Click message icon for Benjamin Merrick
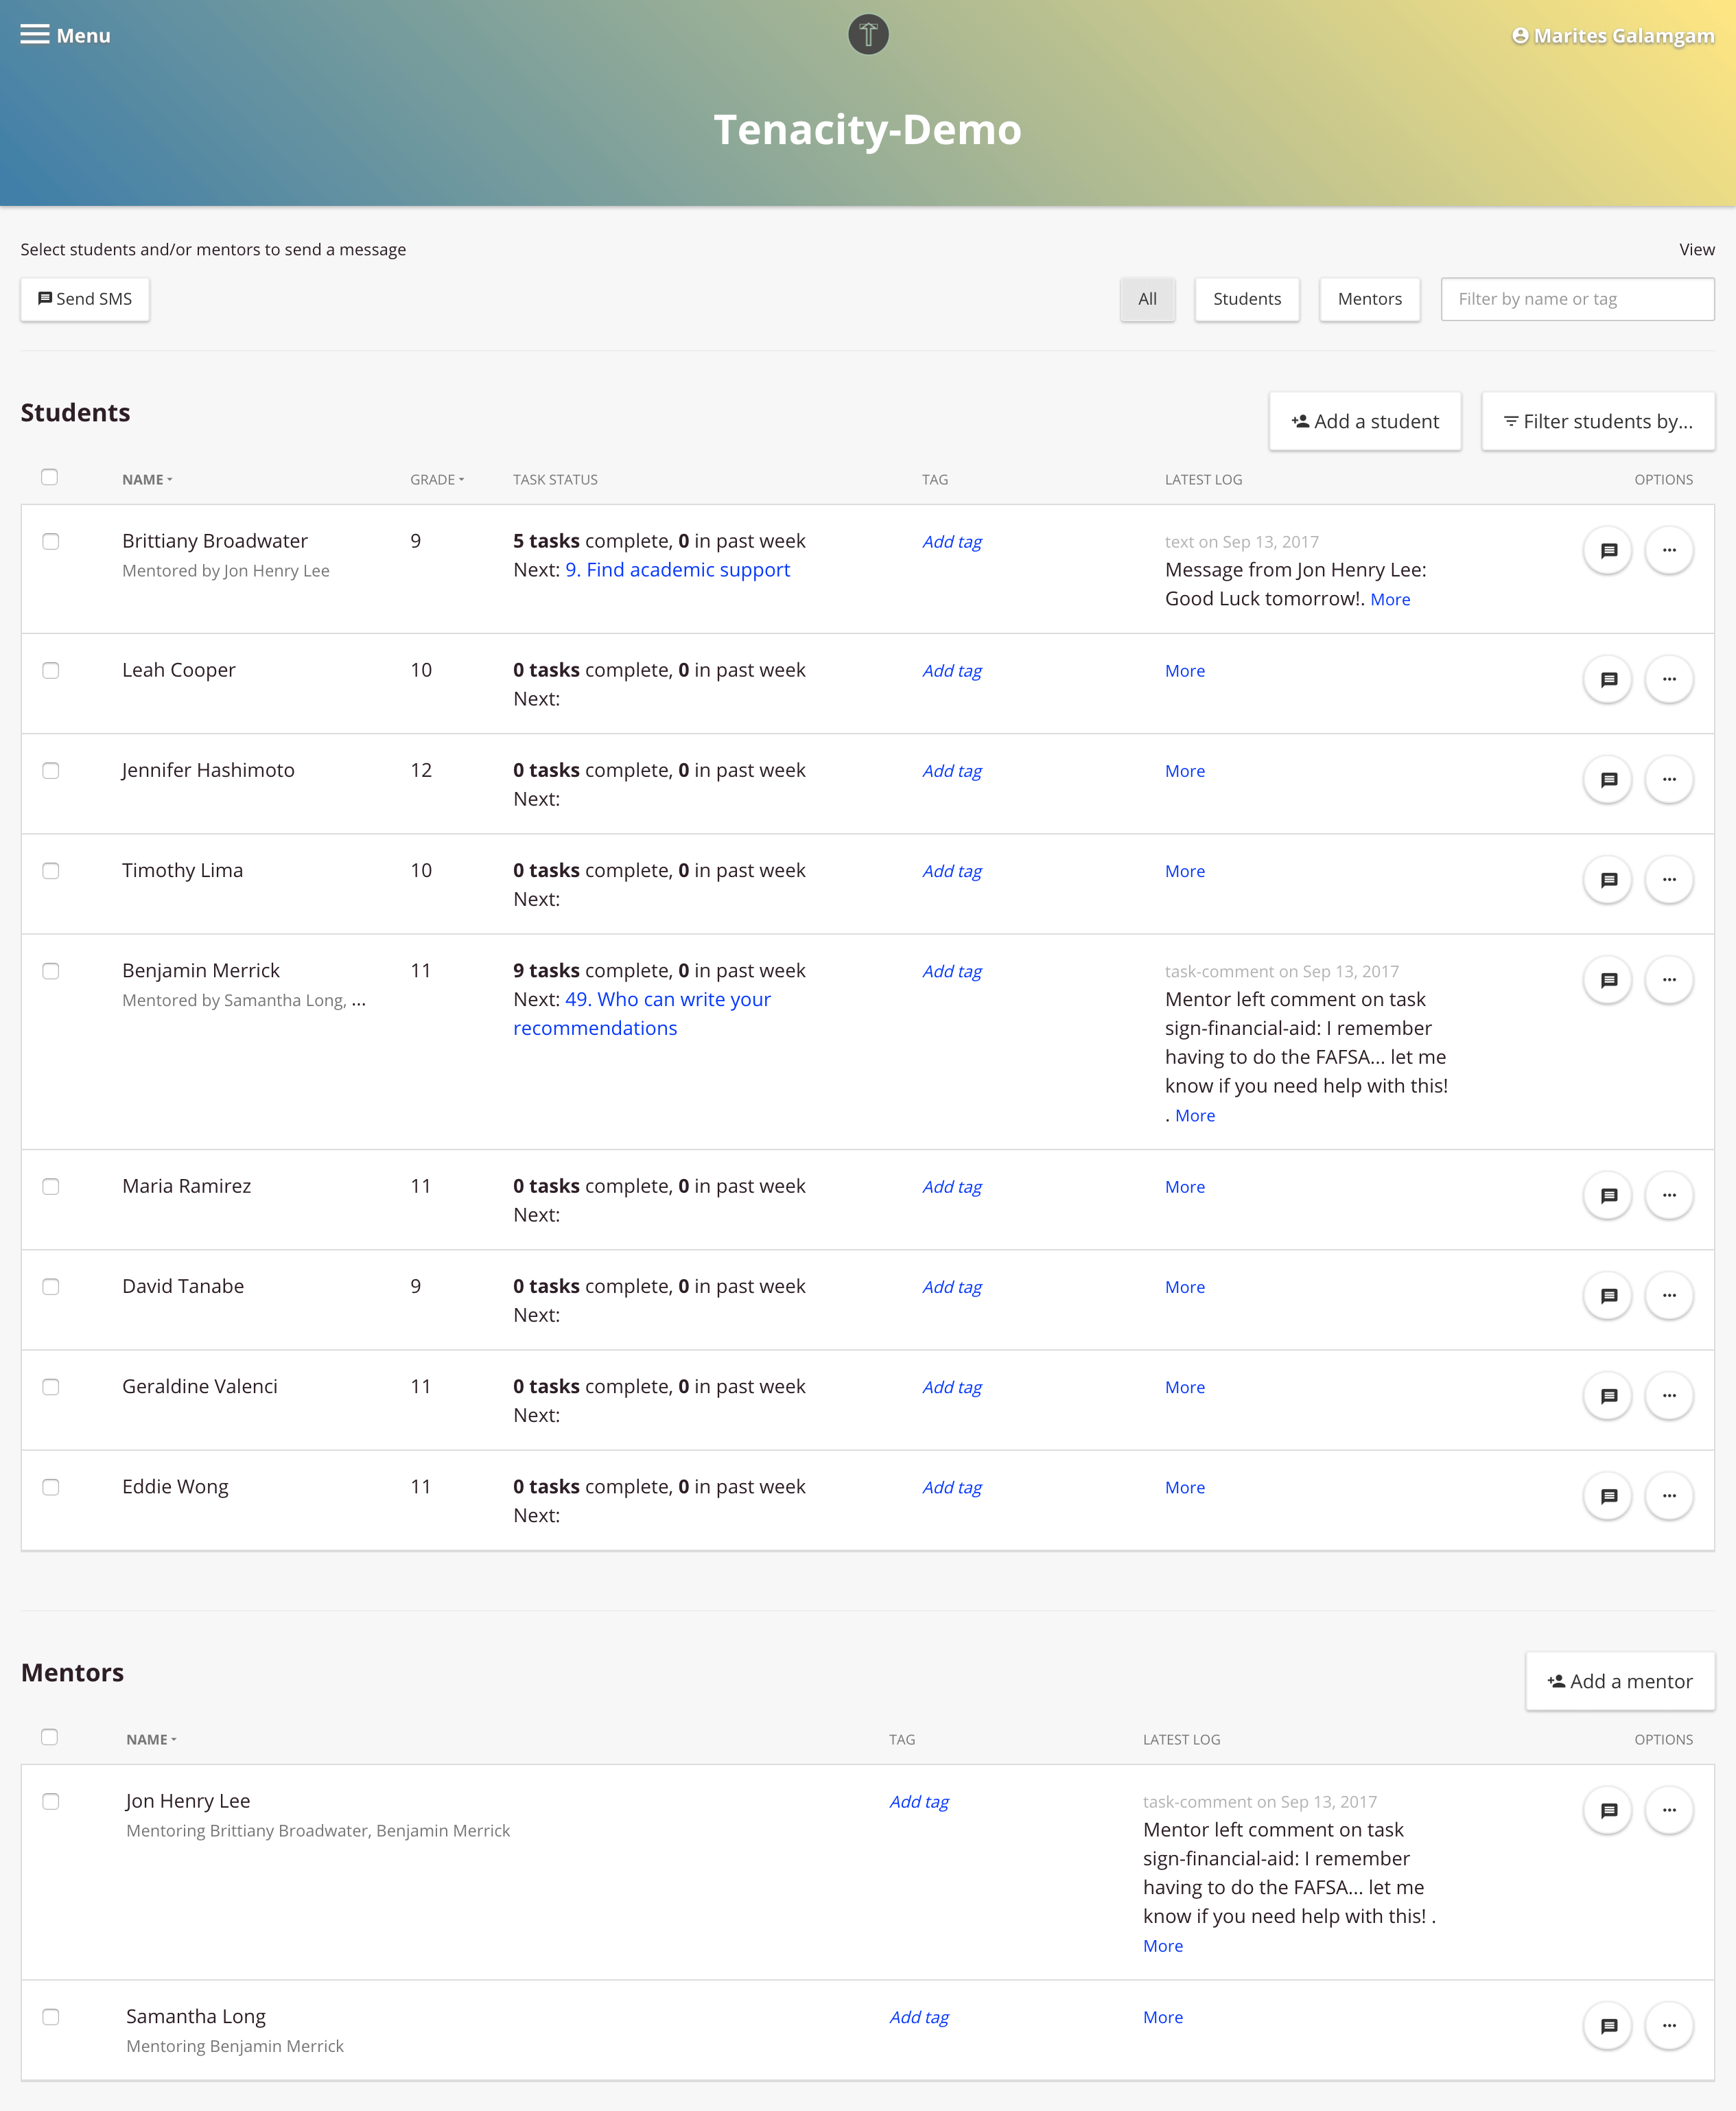Screen dimensions: 1736x2111 tap(1608, 980)
